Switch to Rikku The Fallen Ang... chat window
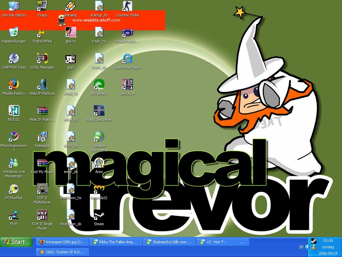The height and width of the screenshot is (257, 342). (x=116, y=242)
